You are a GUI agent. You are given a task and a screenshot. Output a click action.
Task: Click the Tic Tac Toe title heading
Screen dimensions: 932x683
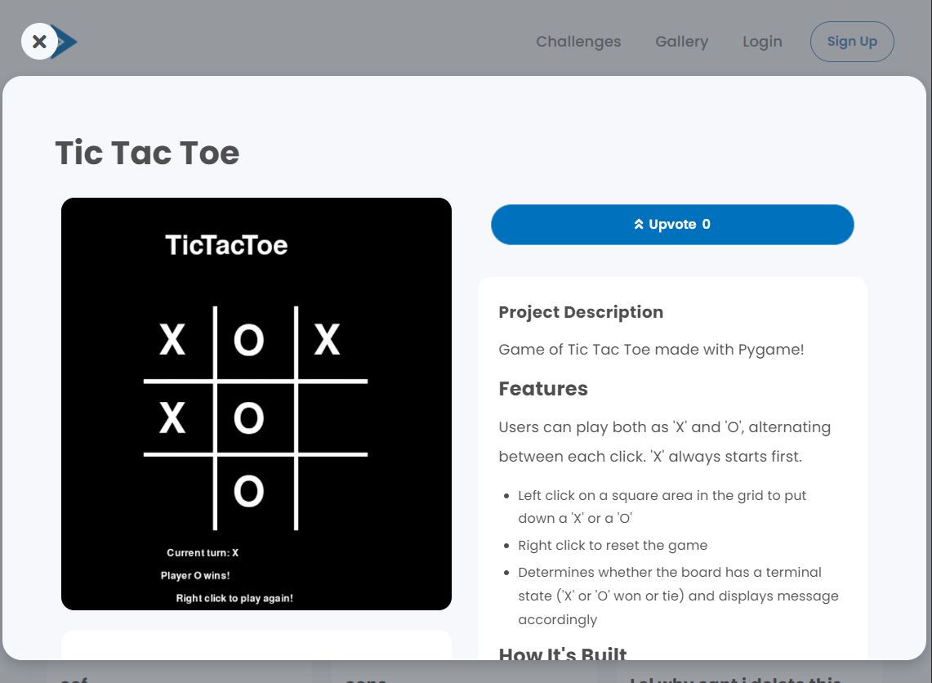[x=147, y=153]
